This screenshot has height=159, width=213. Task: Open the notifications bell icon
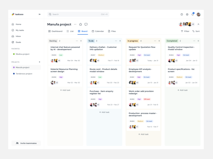(192, 14)
